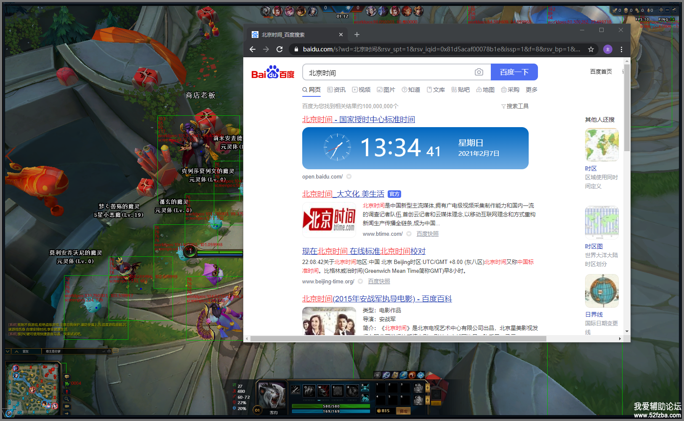Click the C summoner spell icon

(x=418, y=400)
